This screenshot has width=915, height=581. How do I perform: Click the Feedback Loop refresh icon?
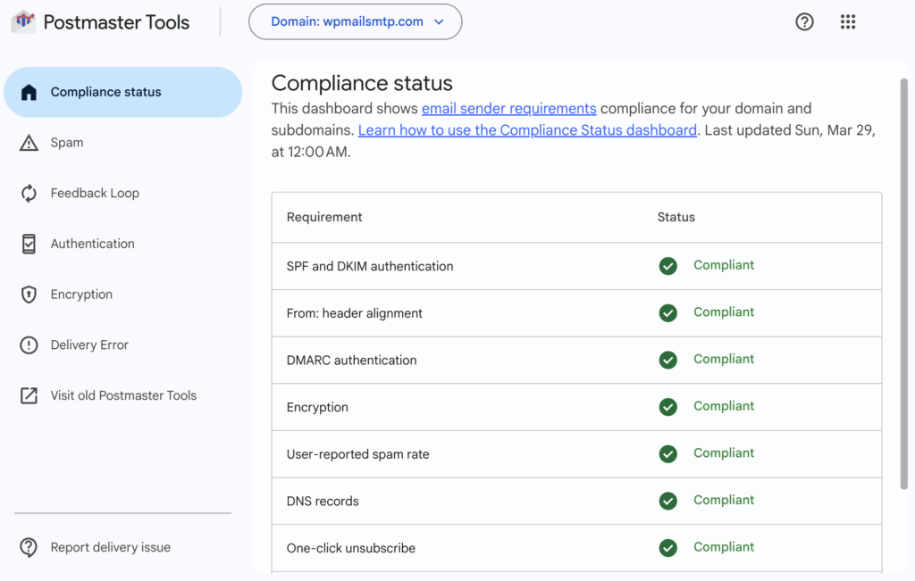click(29, 194)
